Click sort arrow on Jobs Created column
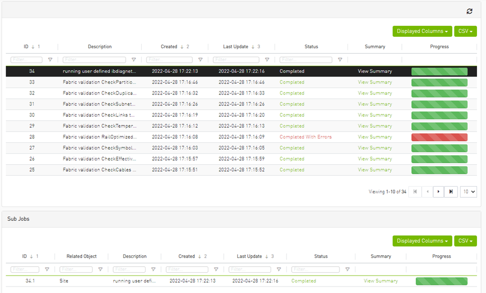Screen dimensions: 486x293 [x=182, y=47]
